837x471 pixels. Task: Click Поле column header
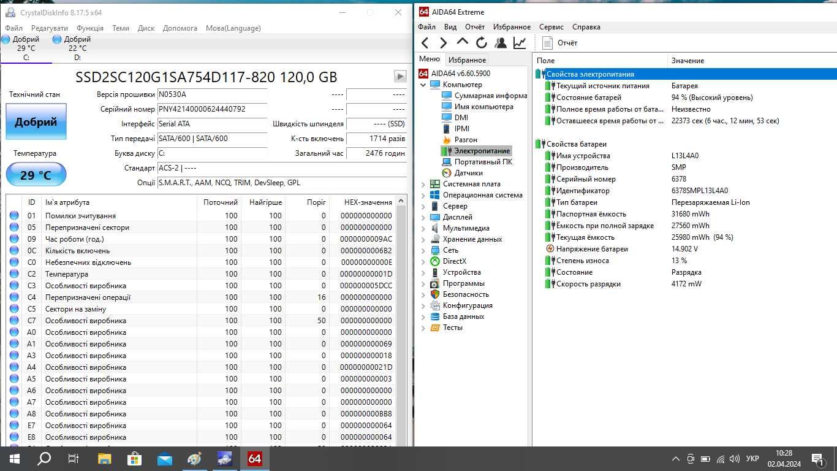click(600, 61)
